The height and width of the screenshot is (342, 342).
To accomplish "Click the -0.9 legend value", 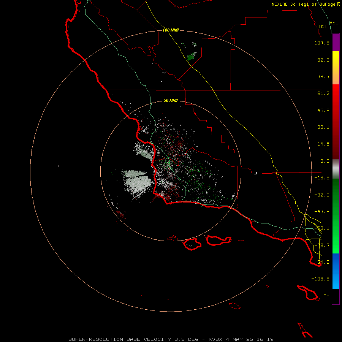I will (323, 161).
